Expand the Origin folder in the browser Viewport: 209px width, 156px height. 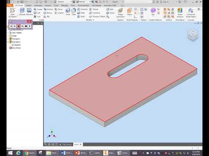point(8,36)
